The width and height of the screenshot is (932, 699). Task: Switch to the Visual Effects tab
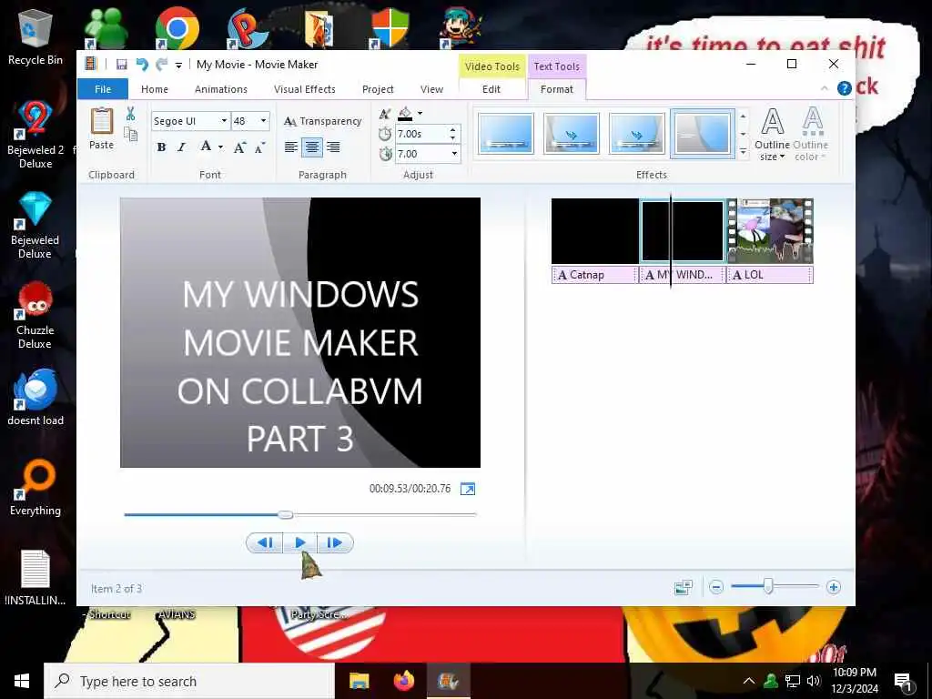[x=304, y=89]
